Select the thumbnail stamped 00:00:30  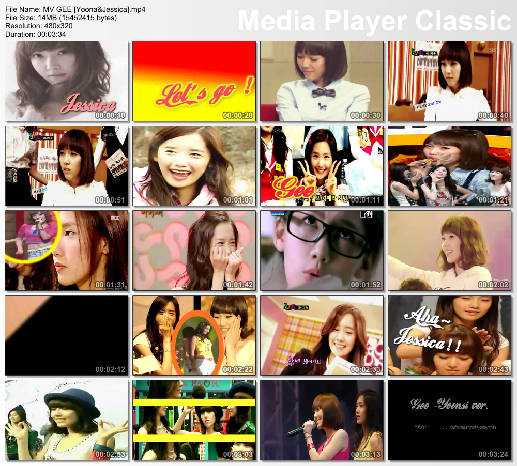(x=322, y=81)
